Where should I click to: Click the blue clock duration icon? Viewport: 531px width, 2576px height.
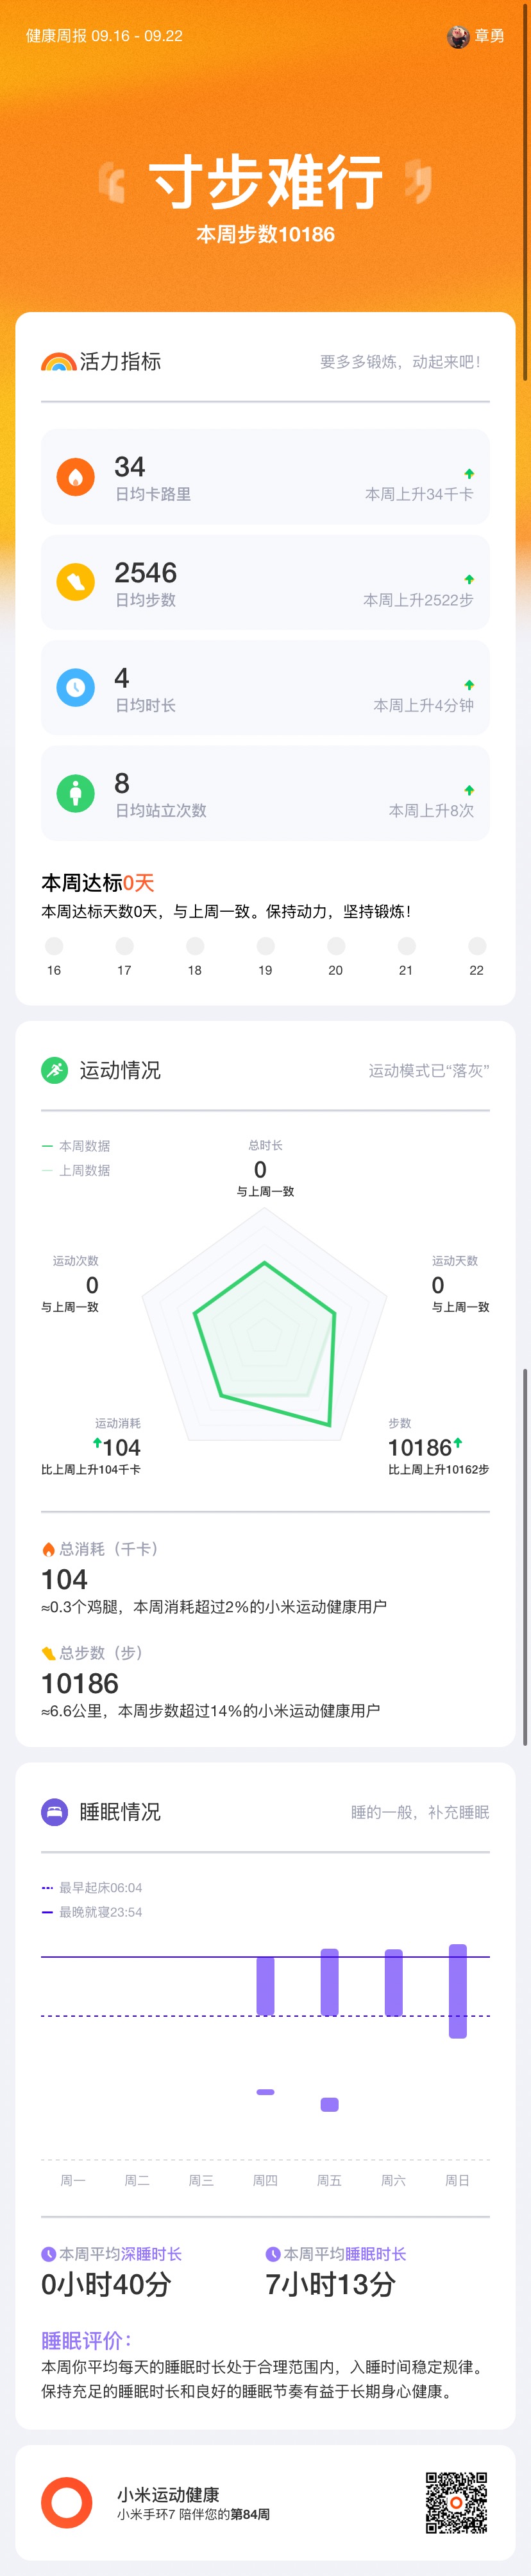coord(75,688)
